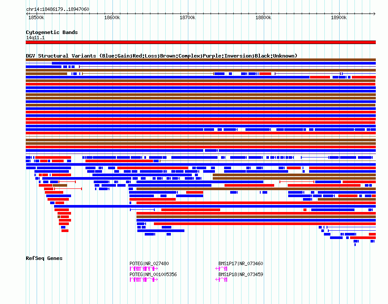Open the BMS1P17|NR_073460 gene label
The image size is (388, 304).
coord(241,263)
